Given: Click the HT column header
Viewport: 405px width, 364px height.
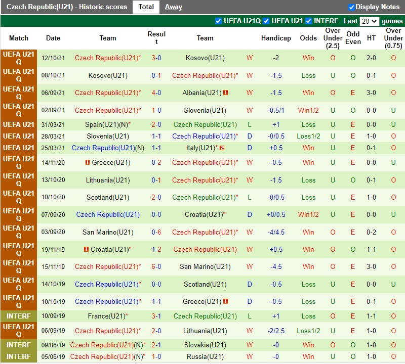Looking at the screenshot, I should tap(371, 38).
